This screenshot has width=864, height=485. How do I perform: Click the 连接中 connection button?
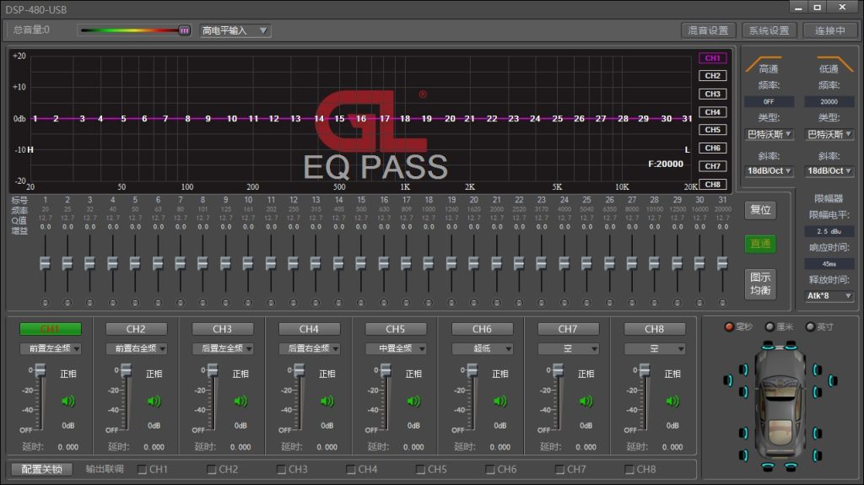(830, 30)
